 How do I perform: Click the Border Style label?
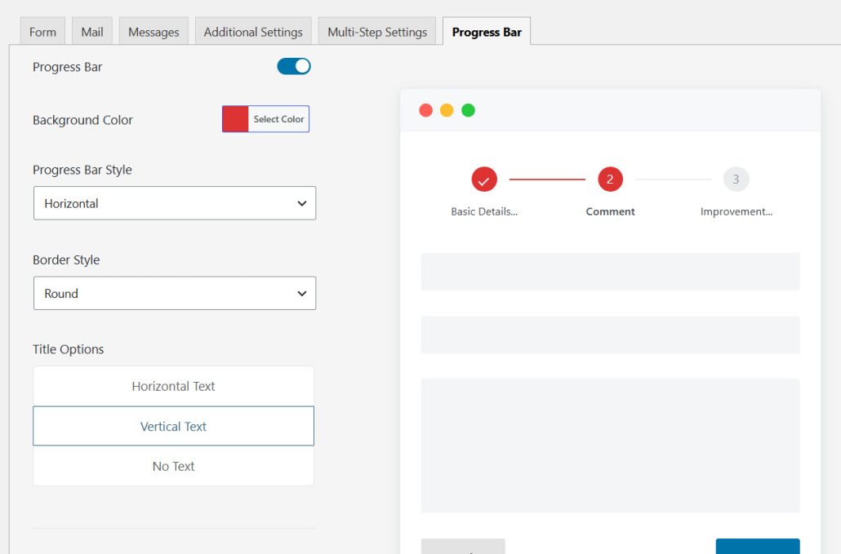66,259
